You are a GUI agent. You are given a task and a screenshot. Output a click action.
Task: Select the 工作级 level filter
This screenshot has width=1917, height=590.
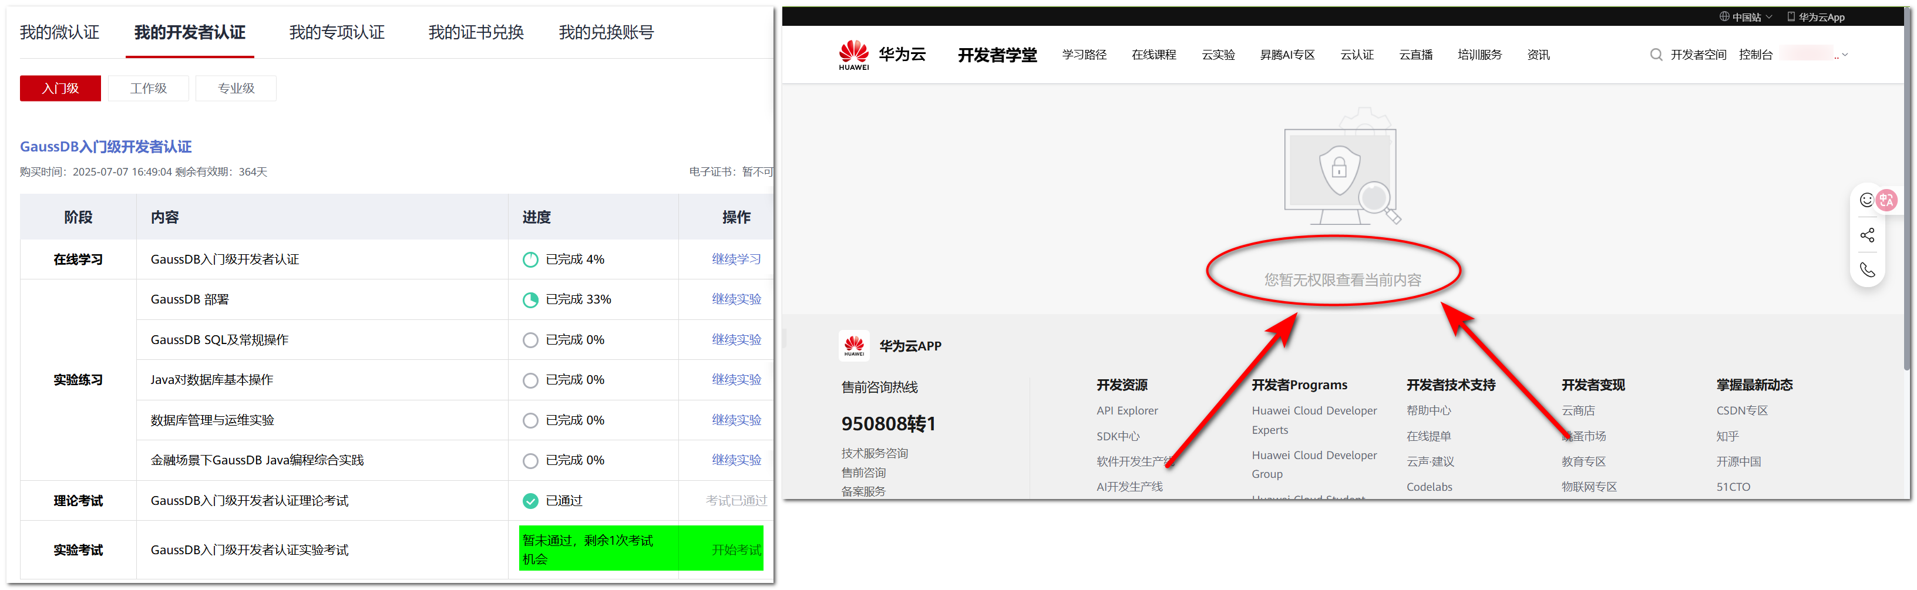tap(148, 88)
